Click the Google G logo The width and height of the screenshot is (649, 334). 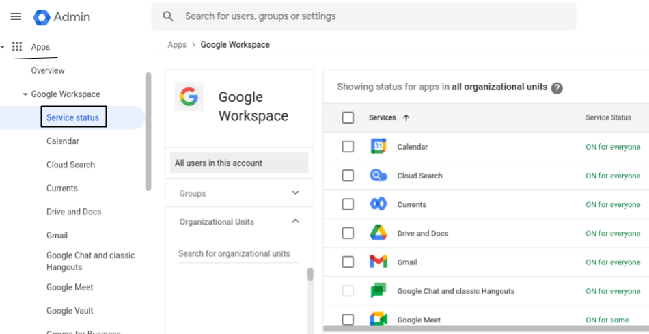pyautogui.click(x=189, y=96)
